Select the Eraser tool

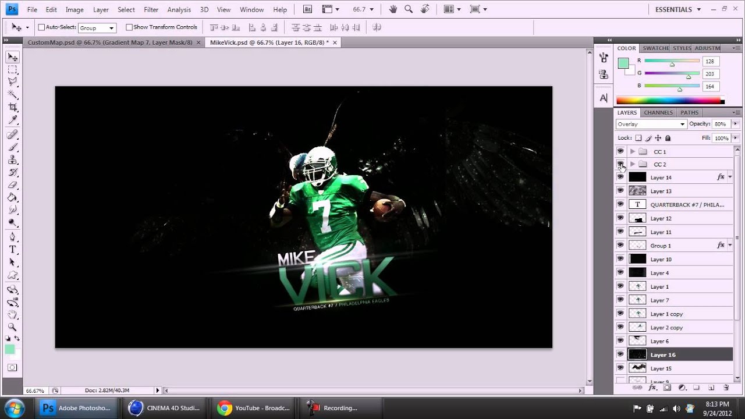pyautogui.click(x=12, y=185)
